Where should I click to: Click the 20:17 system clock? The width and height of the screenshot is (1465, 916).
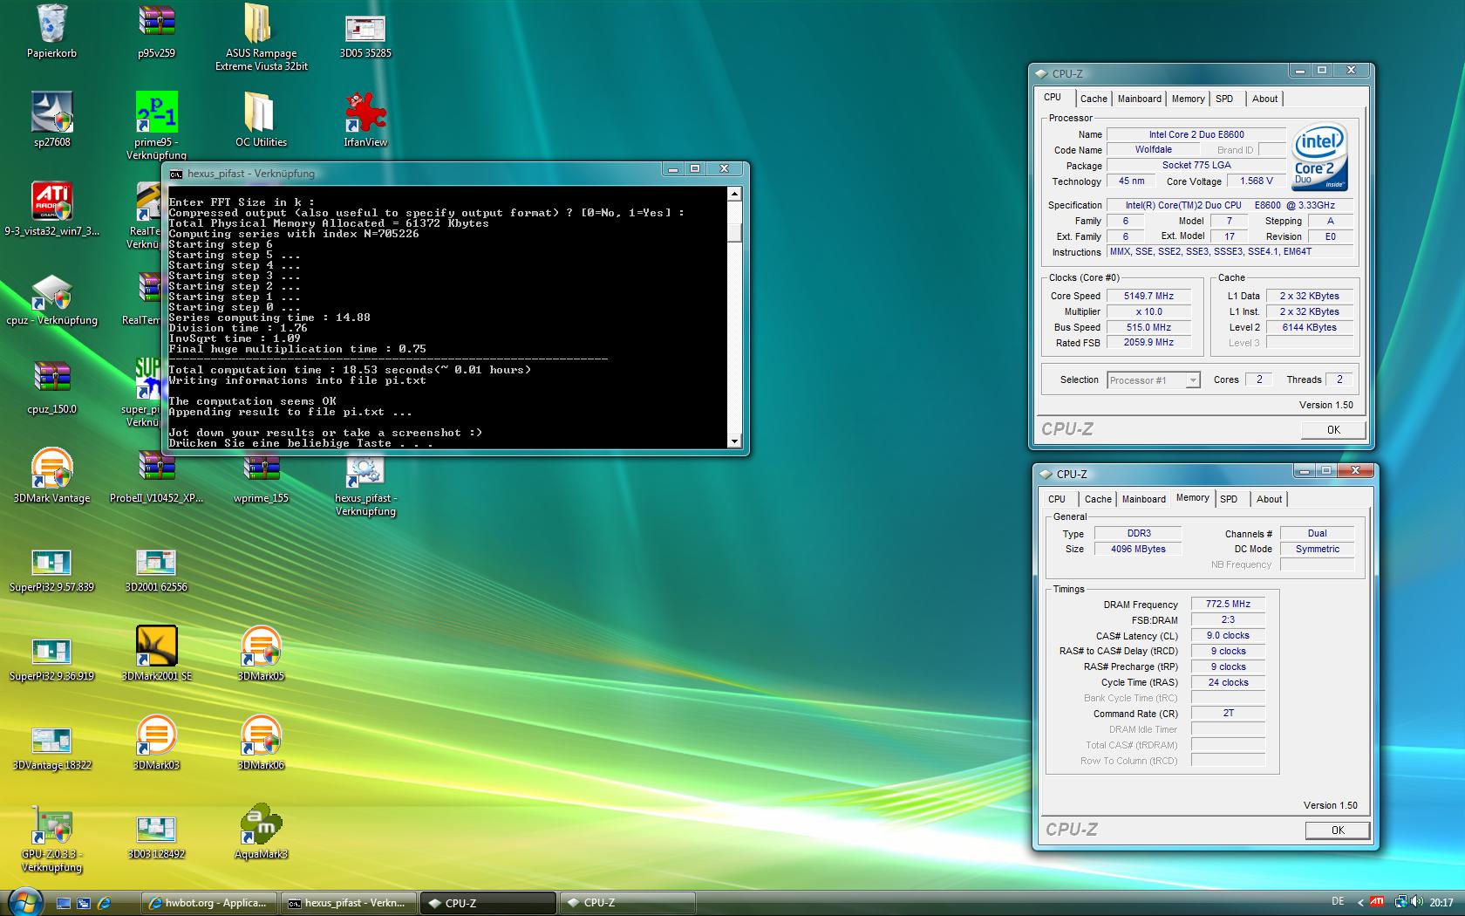[1441, 903]
